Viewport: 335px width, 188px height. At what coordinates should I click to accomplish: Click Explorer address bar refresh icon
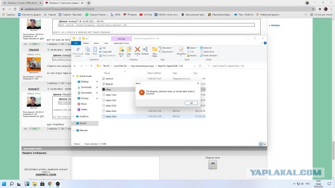click(x=200, y=66)
